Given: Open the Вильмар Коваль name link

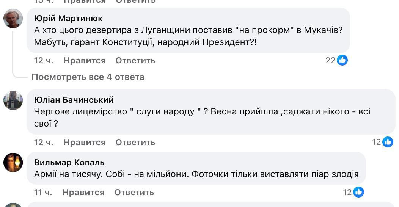Looking at the screenshot, I should (69, 163).
